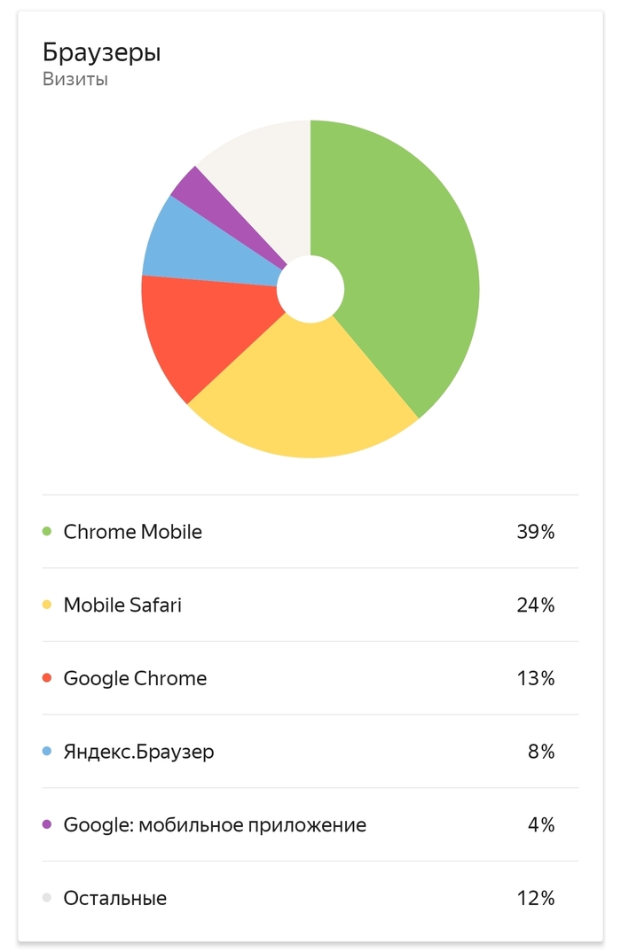Click the yellow dot beside Mobile Safari
The image size is (621, 952).
click(47, 605)
